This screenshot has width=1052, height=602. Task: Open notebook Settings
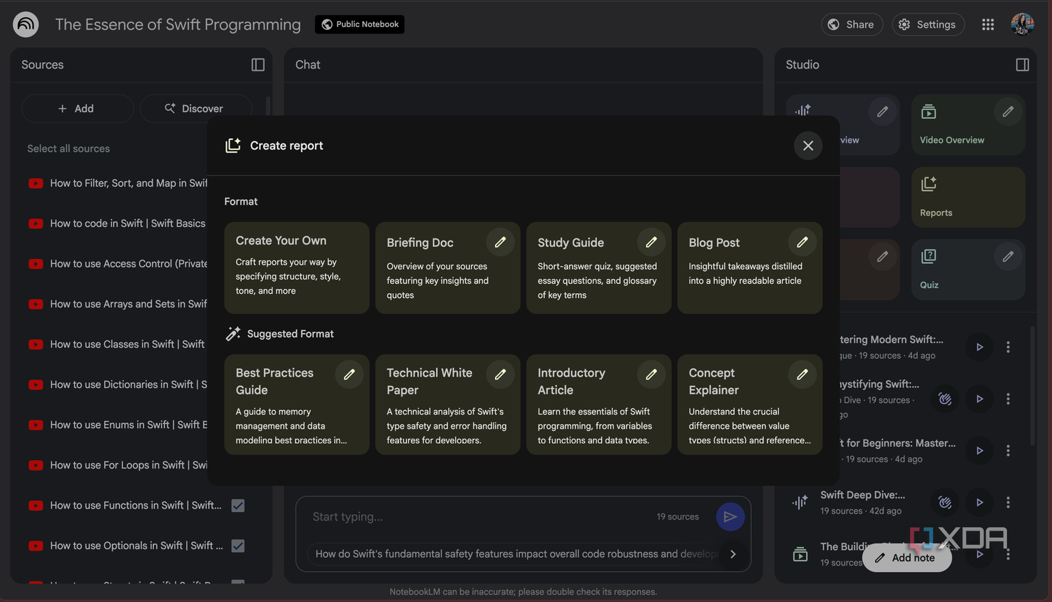click(928, 24)
